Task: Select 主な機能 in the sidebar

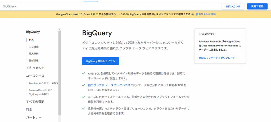Action: tap(34, 47)
